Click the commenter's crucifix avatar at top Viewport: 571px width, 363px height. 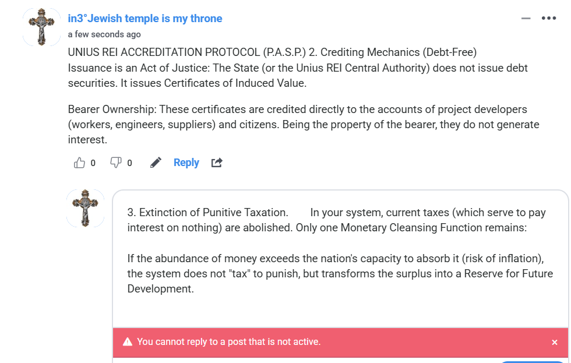[x=41, y=27]
